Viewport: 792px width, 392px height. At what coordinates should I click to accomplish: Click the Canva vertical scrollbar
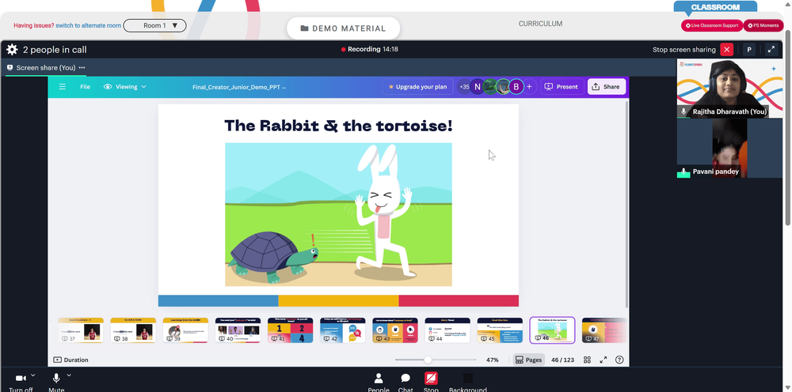626,204
